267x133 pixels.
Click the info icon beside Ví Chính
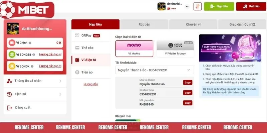(30, 43)
